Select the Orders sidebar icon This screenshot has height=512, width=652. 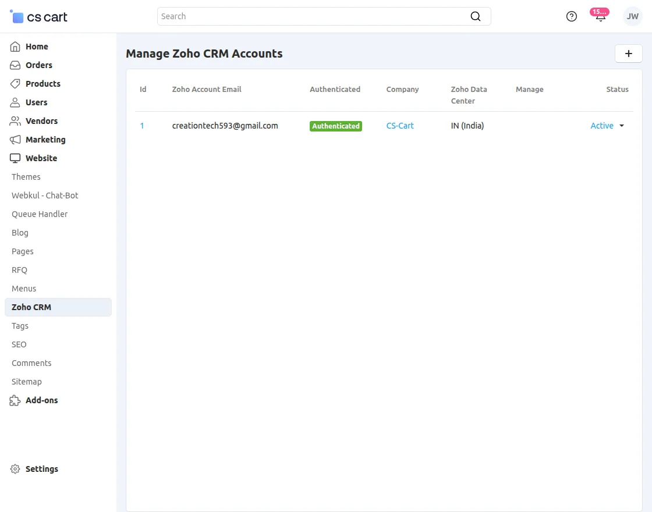15,65
